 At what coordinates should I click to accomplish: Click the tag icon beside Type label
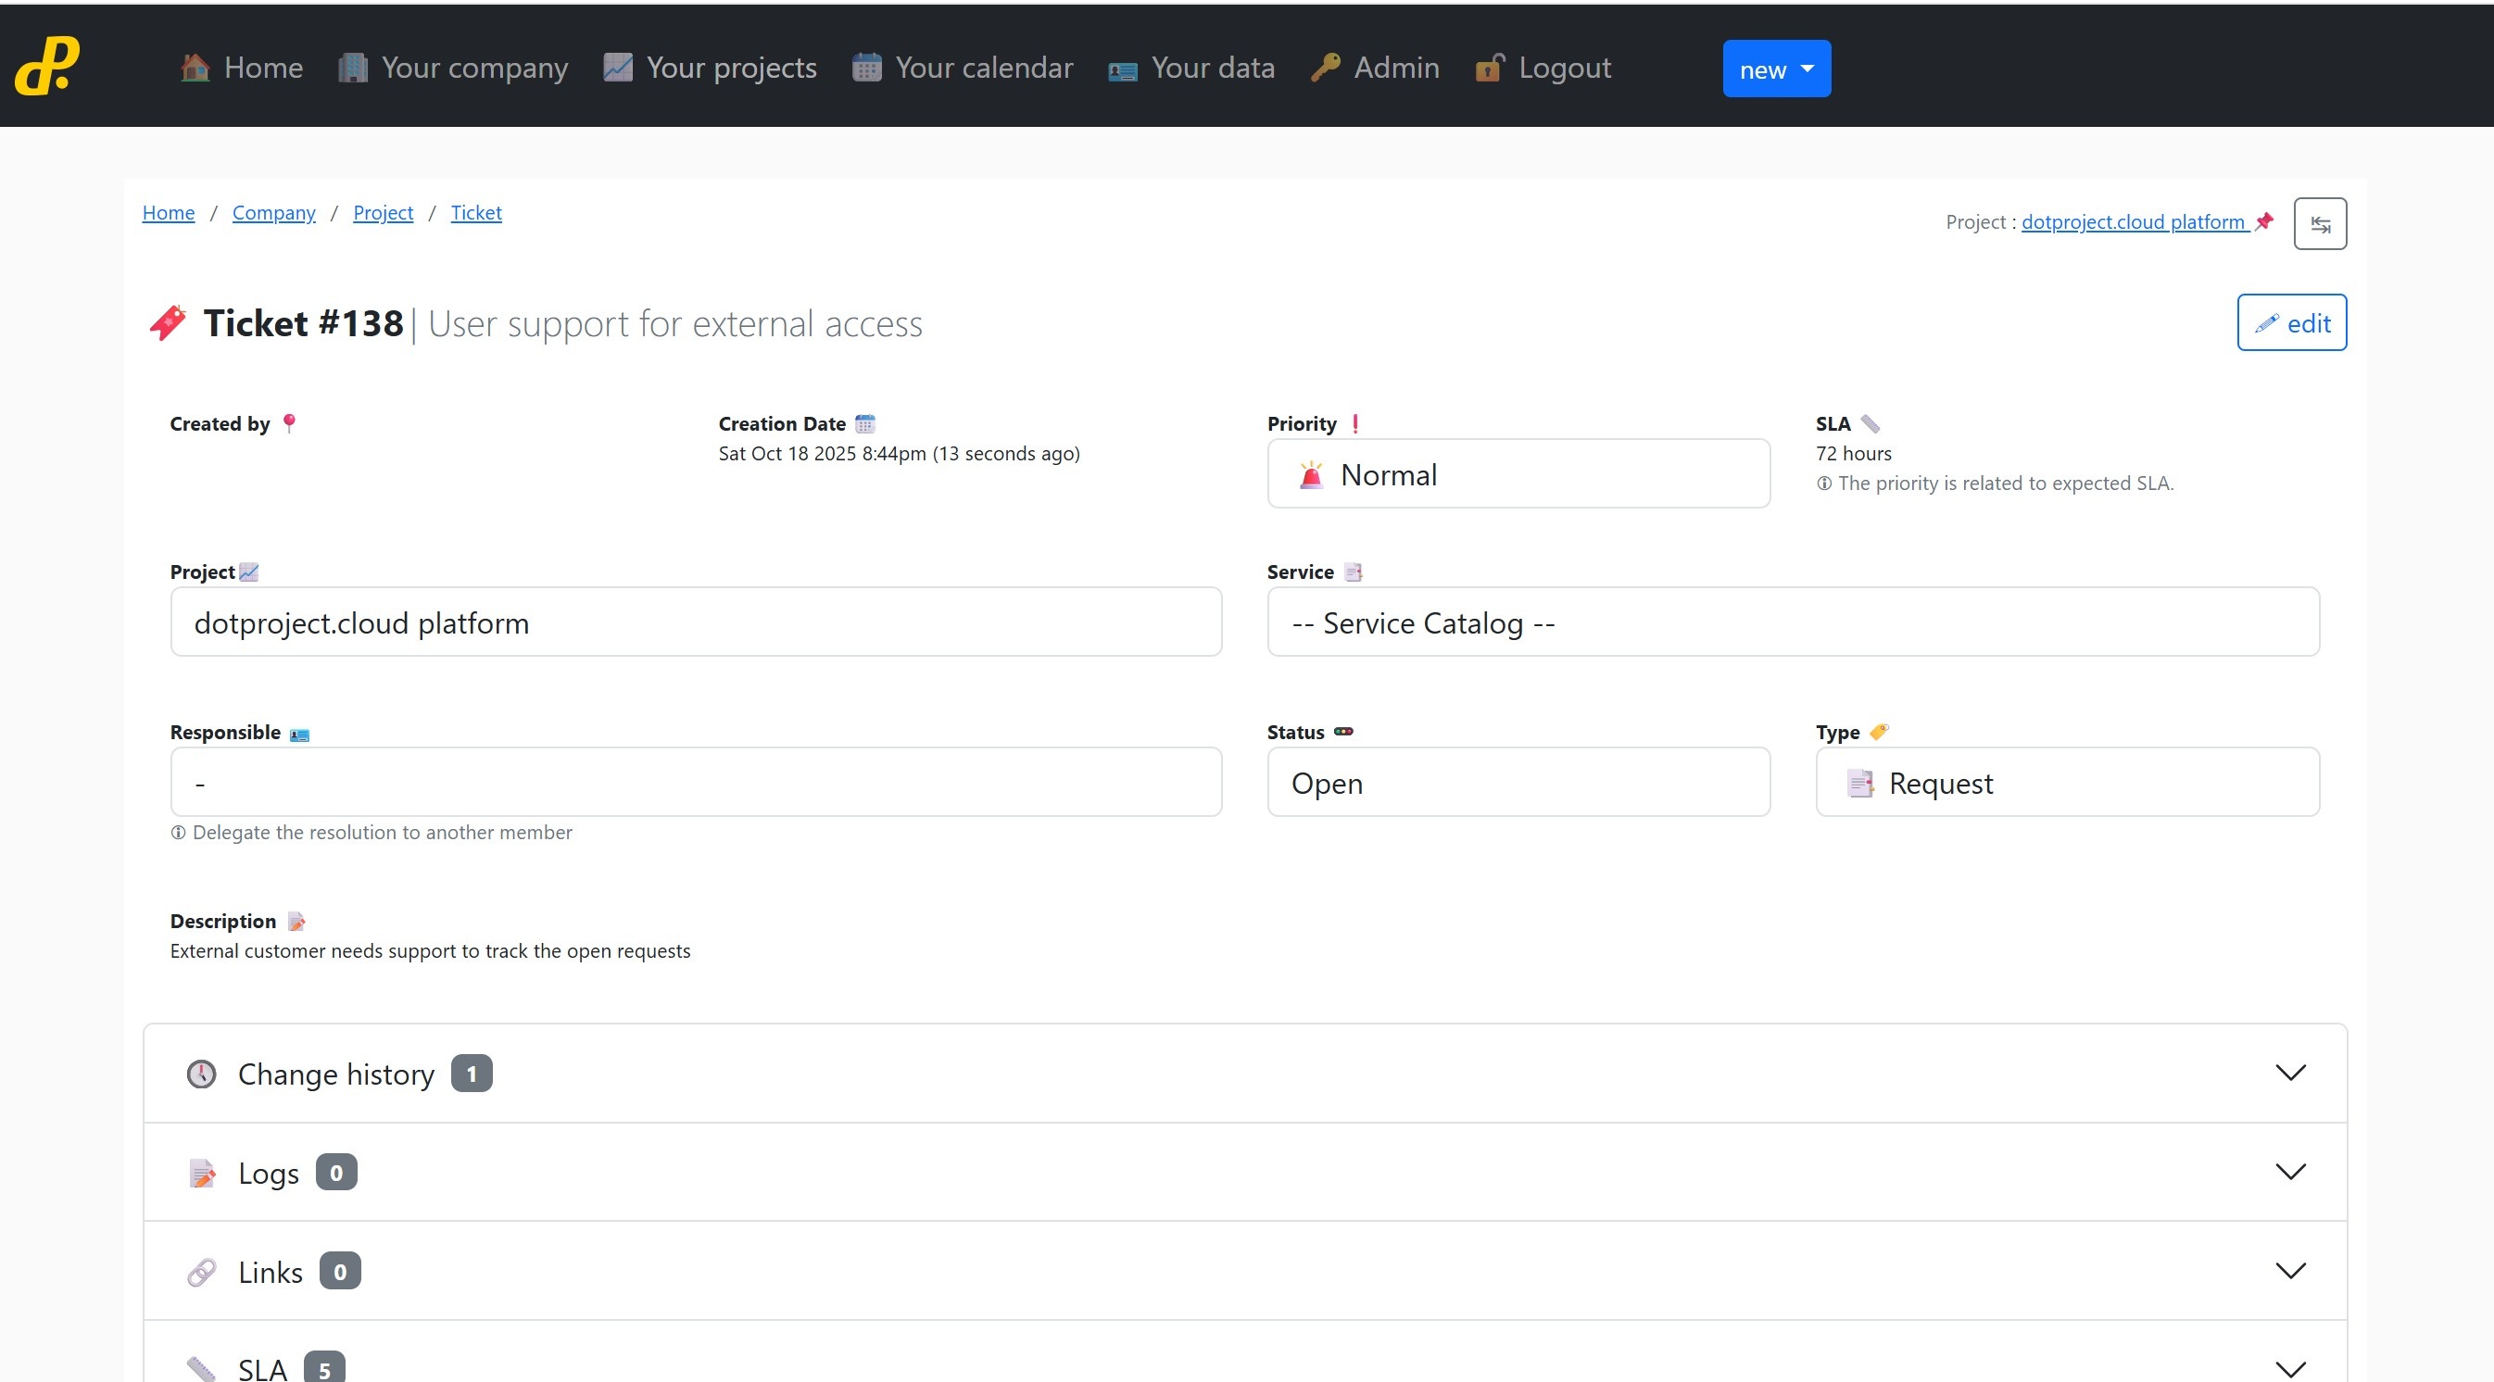1878,732
